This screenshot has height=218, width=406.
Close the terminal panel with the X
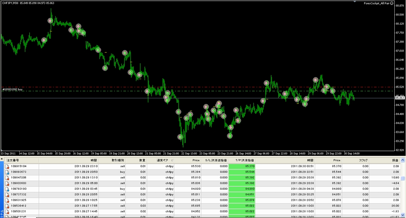click(x=2, y=159)
